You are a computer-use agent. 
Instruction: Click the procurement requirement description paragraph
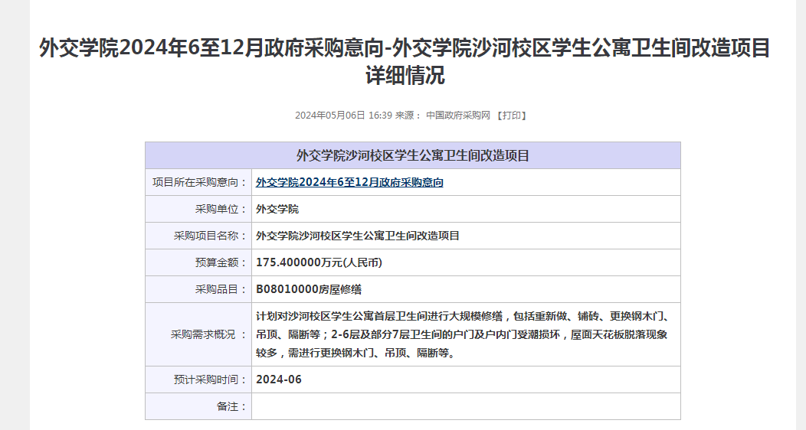tap(463, 334)
